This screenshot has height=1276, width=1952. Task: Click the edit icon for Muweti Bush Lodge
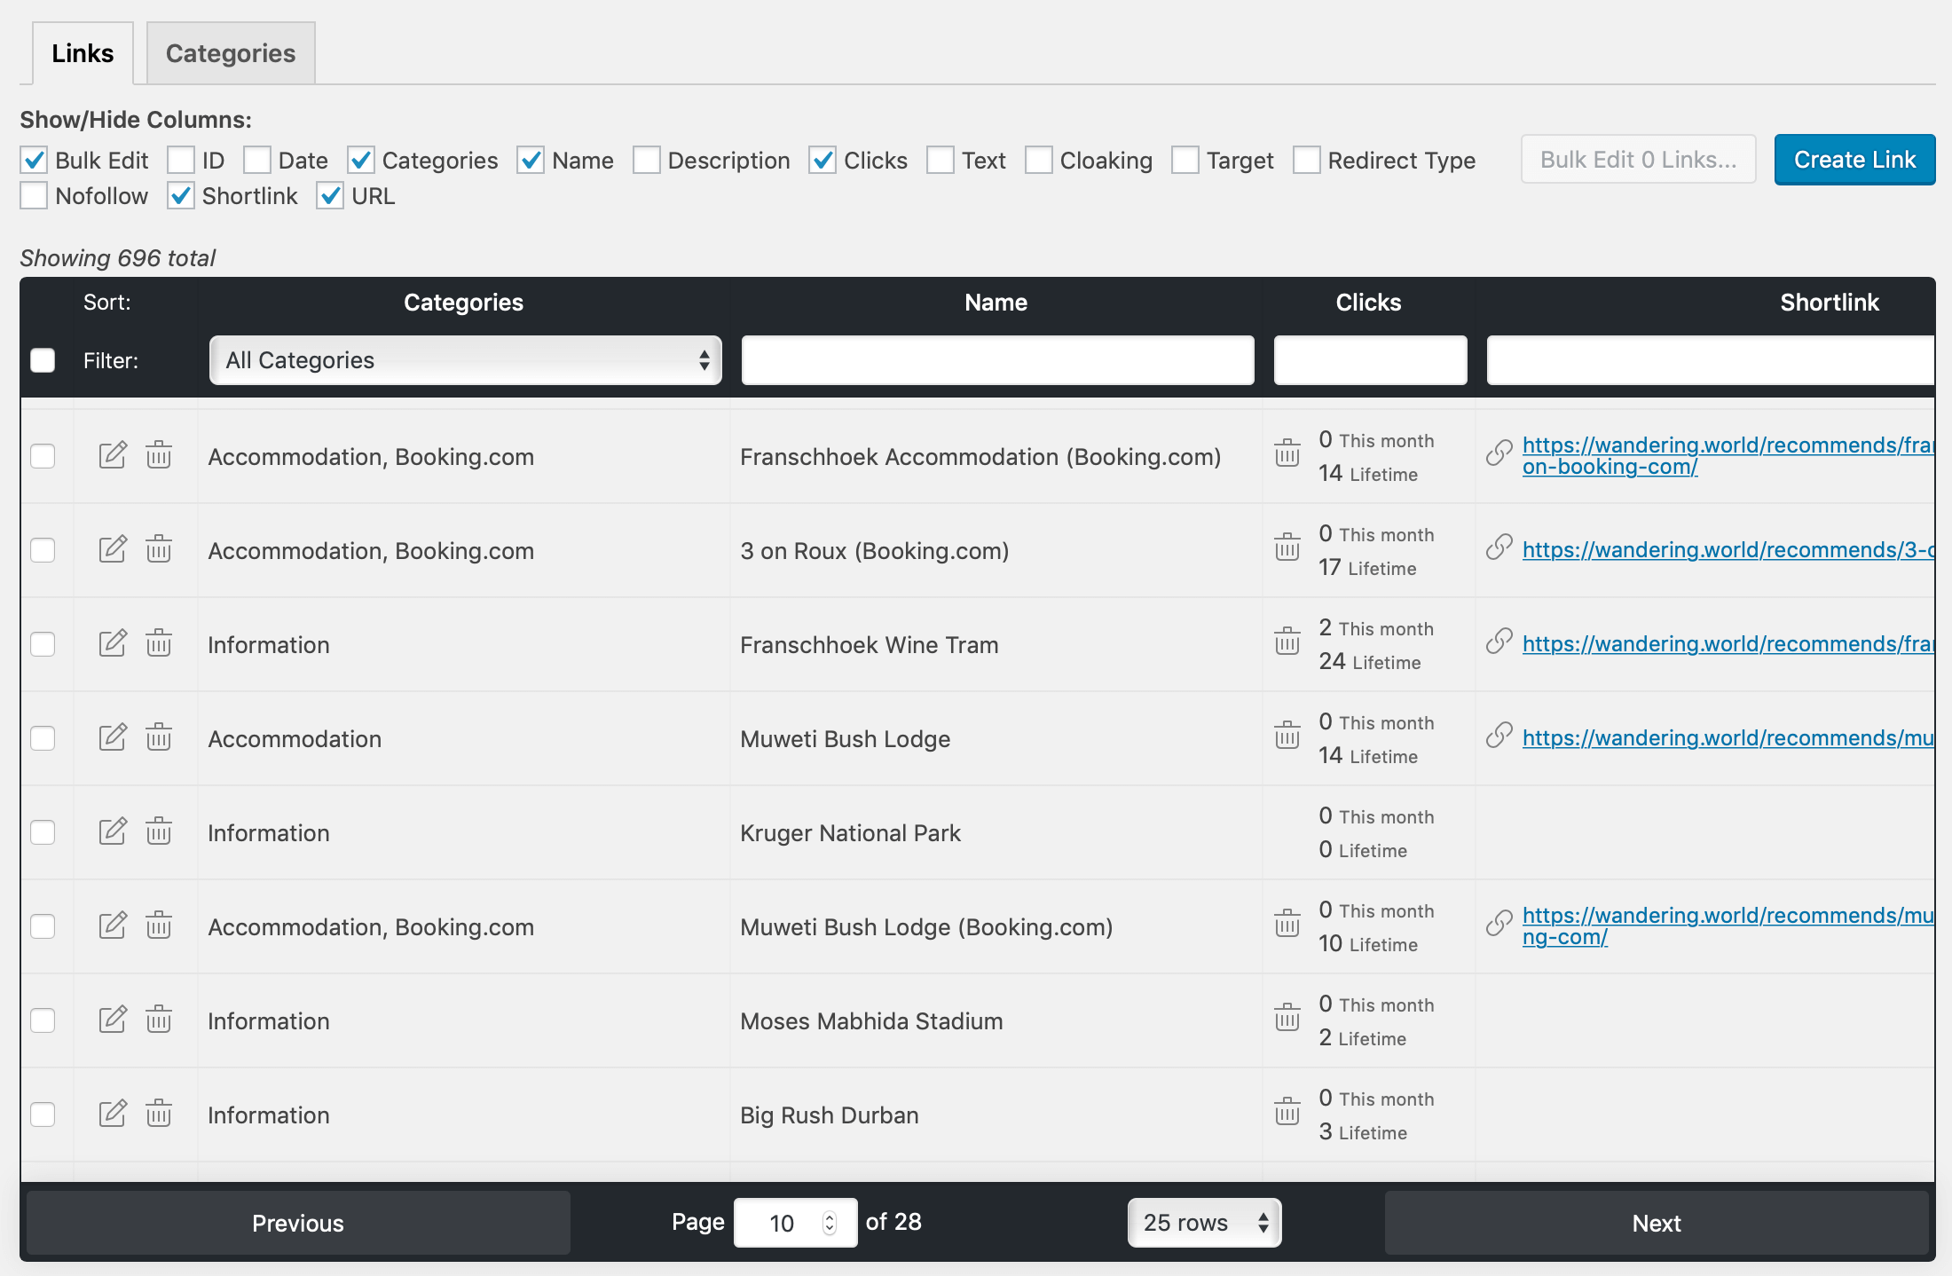[x=111, y=737]
